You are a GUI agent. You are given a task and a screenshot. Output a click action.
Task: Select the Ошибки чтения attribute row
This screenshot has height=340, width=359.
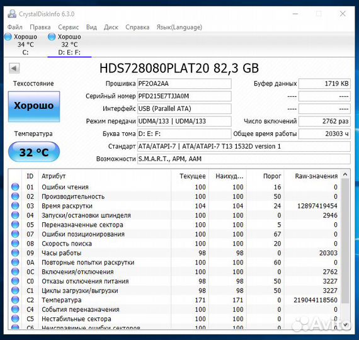point(174,187)
